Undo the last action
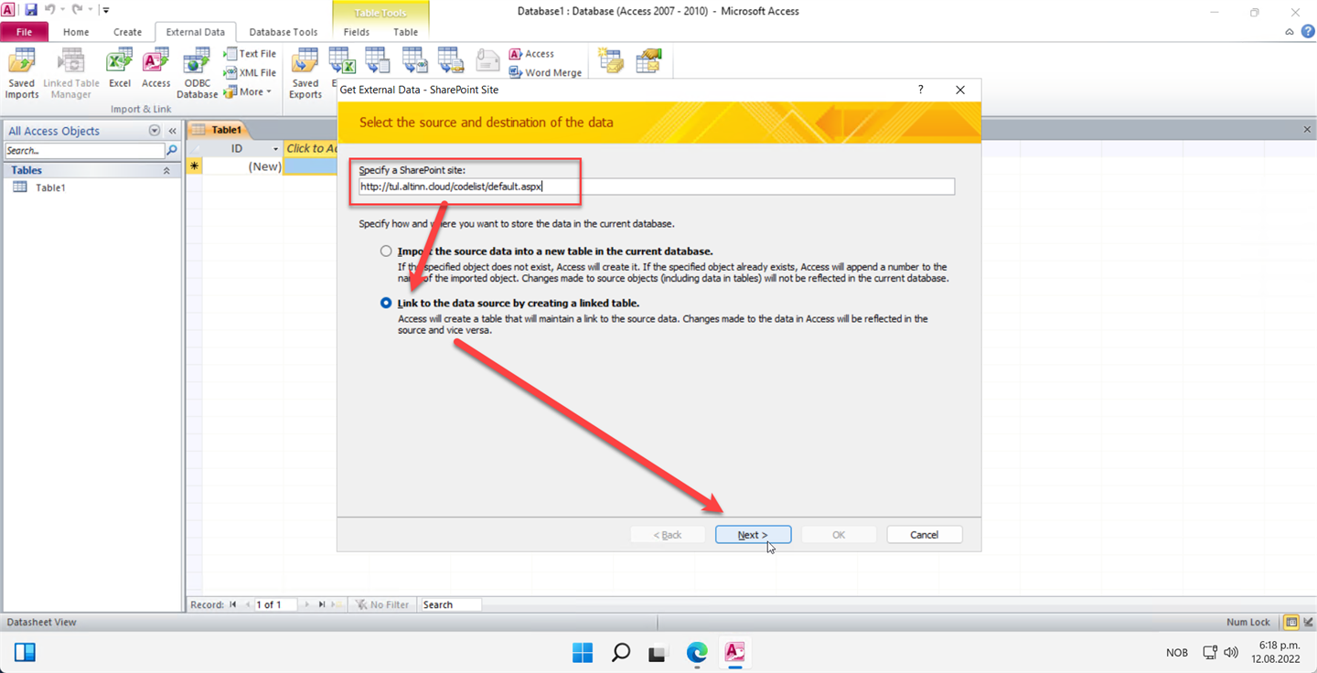The width and height of the screenshot is (1317, 673). coord(50,10)
